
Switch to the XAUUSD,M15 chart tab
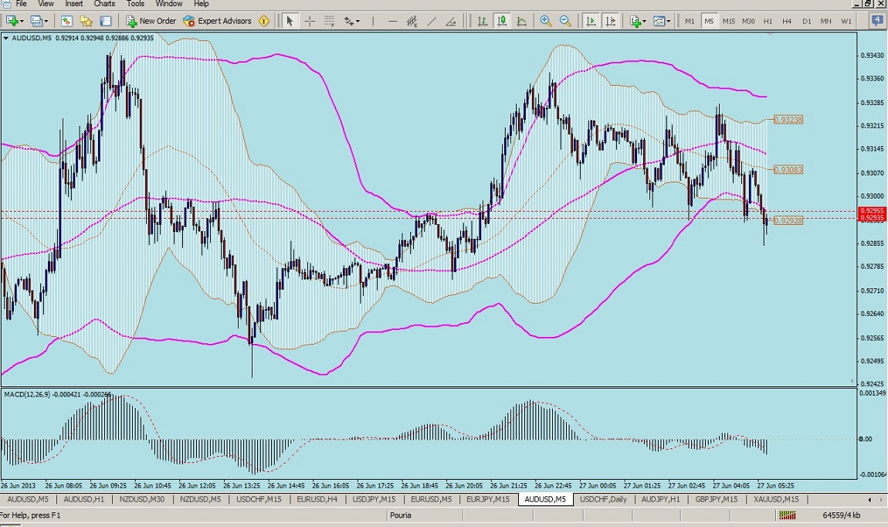click(x=776, y=499)
